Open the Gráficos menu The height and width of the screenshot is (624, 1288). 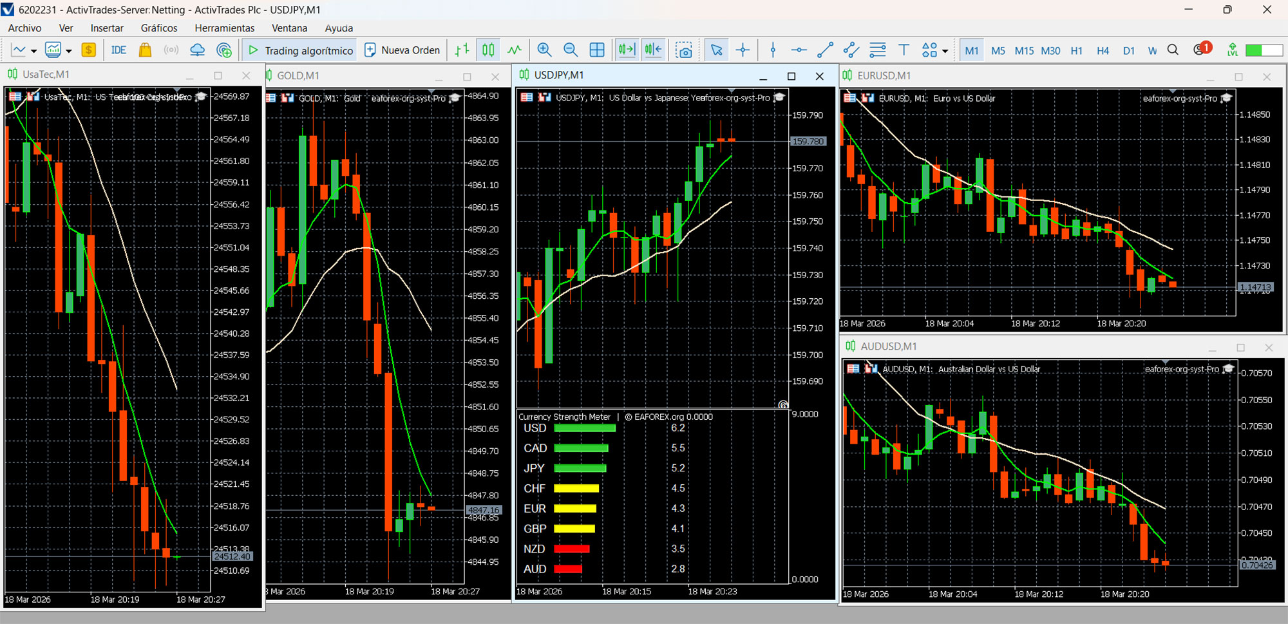tap(159, 28)
